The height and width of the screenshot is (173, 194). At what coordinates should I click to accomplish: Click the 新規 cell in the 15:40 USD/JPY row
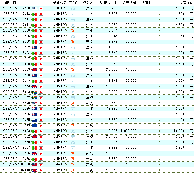(x=89, y=103)
